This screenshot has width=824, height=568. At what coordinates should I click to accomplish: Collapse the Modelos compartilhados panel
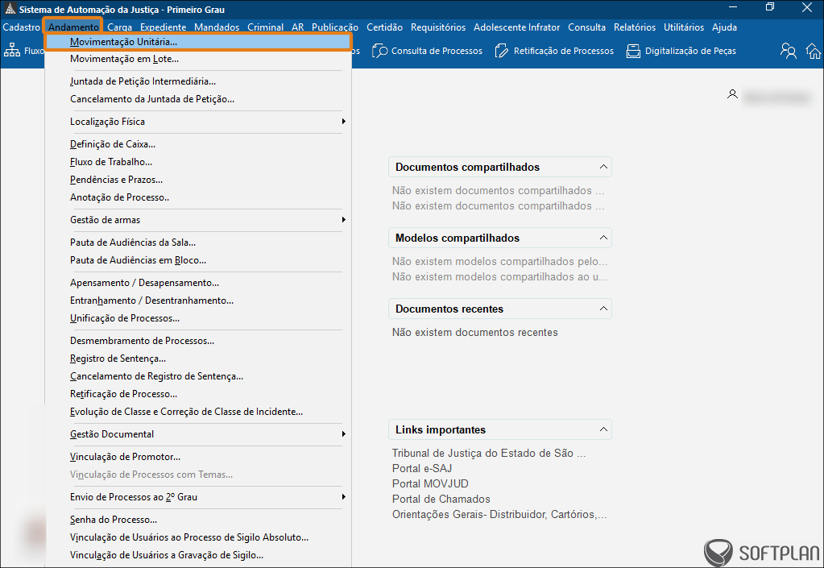click(603, 238)
